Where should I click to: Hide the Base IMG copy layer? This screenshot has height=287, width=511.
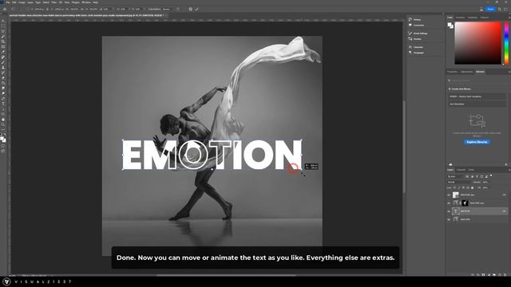pyautogui.click(x=449, y=203)
